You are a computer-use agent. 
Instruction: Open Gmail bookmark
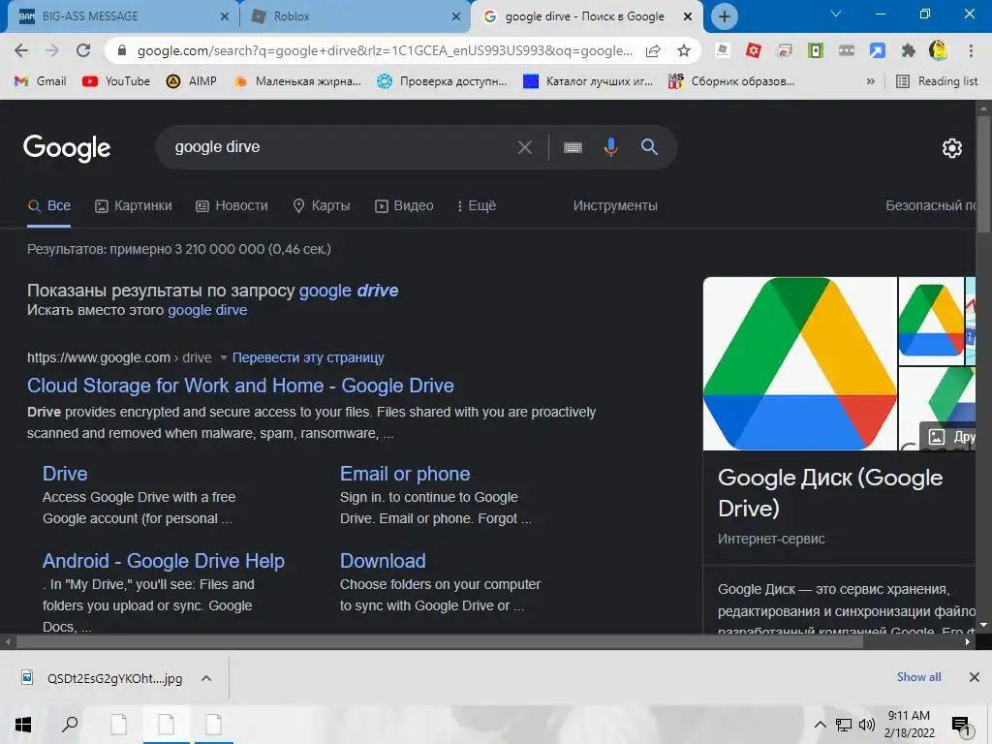(41, 81)
